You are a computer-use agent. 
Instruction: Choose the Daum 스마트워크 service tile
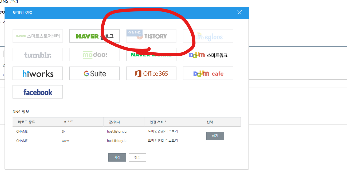[x=208, y=55]
